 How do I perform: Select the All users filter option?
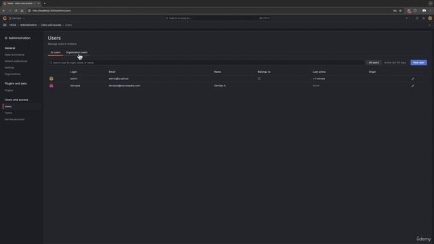[374, 62]
